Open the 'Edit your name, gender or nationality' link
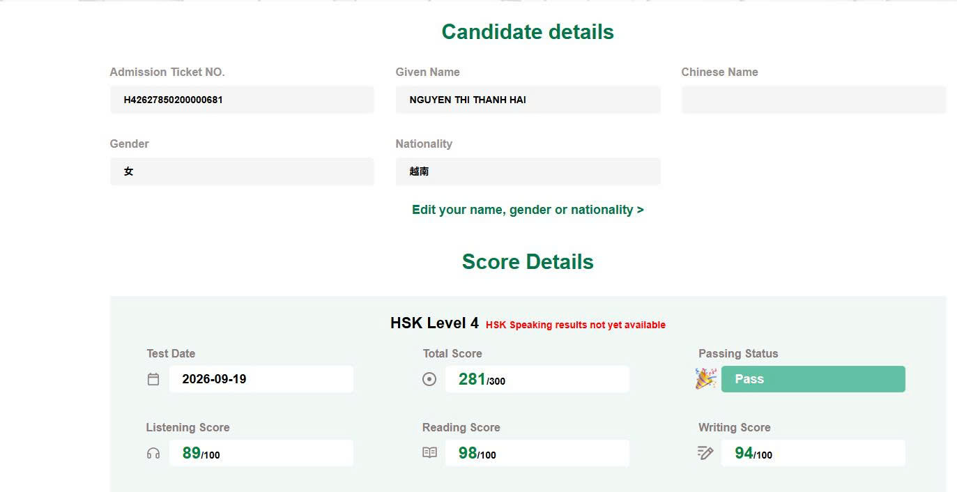The height and width of the screenshot is (492, 957). click(x=528, y=210)
